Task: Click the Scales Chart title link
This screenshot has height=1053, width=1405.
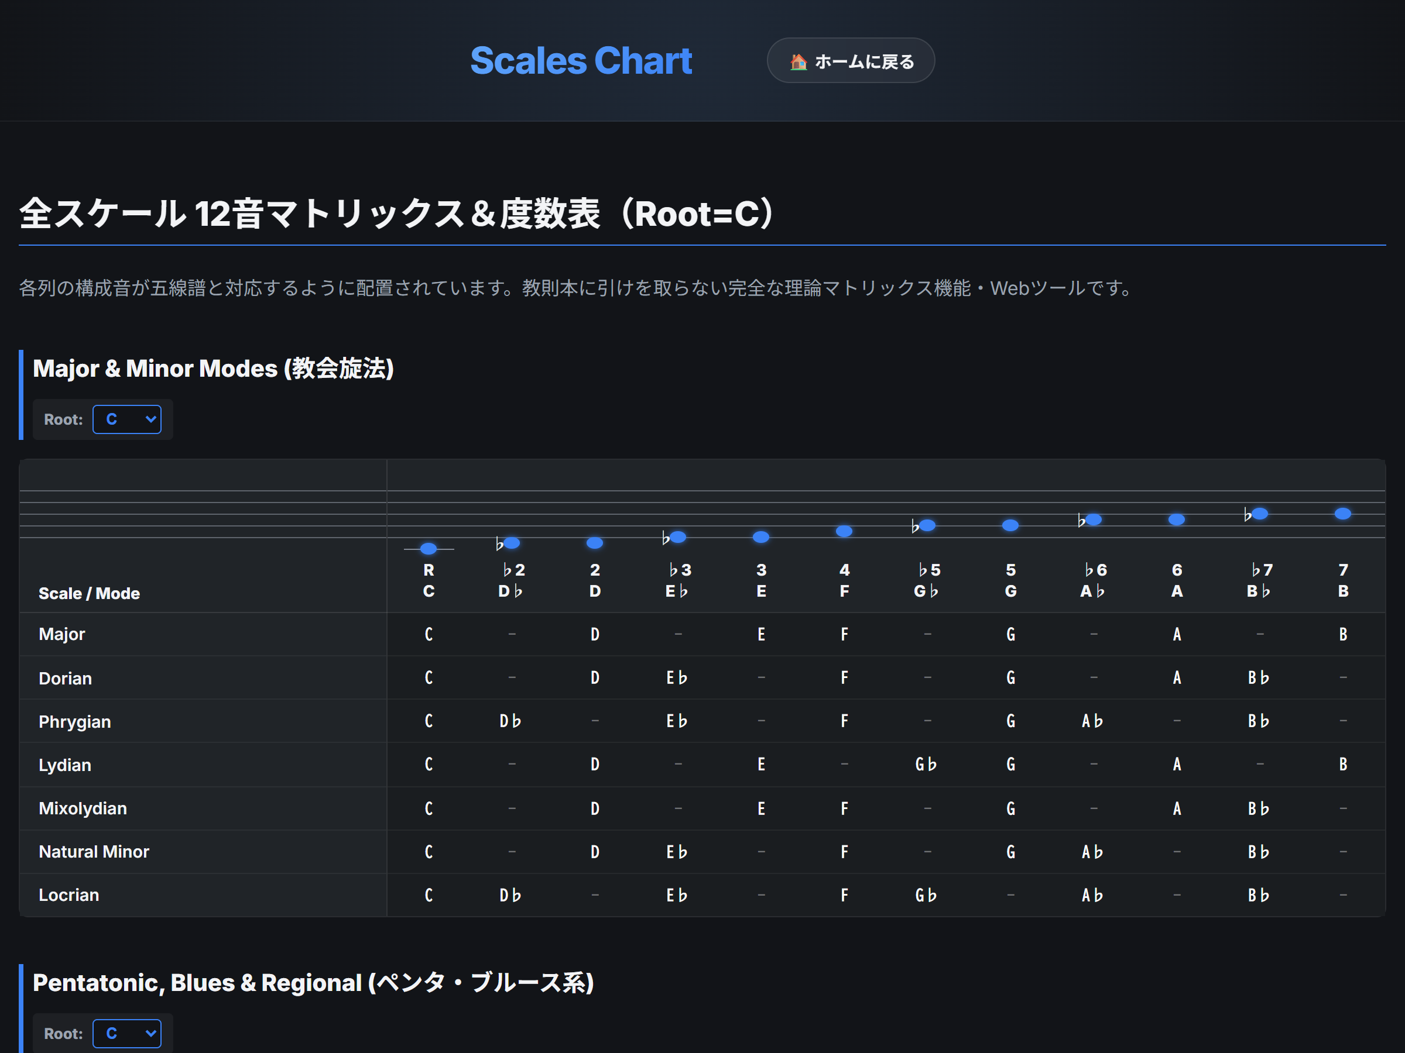Action: [x=581, y=60]
